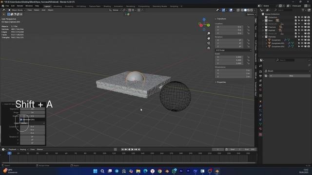Open the View Layer properties tab icon
This screenshot has height=175, width=312.
tap(260, 81)
